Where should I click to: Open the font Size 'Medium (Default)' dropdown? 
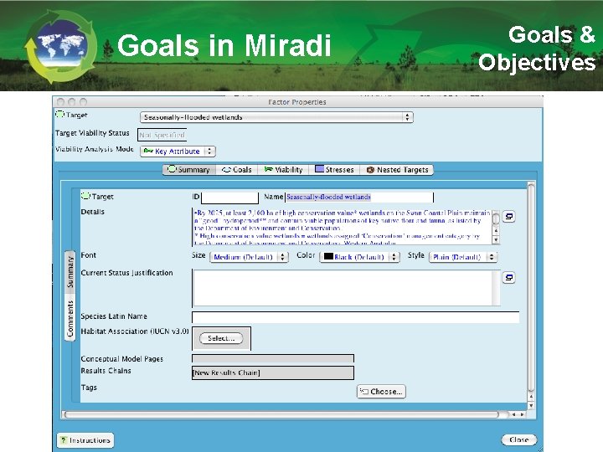(249, 257)
